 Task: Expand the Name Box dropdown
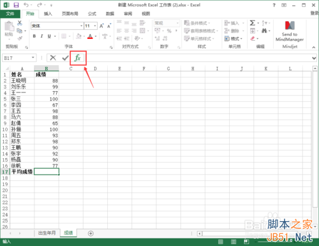tap(33, 57)
